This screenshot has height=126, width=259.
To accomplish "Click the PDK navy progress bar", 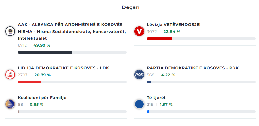I will pyautogui.click(x=201, y=82).
